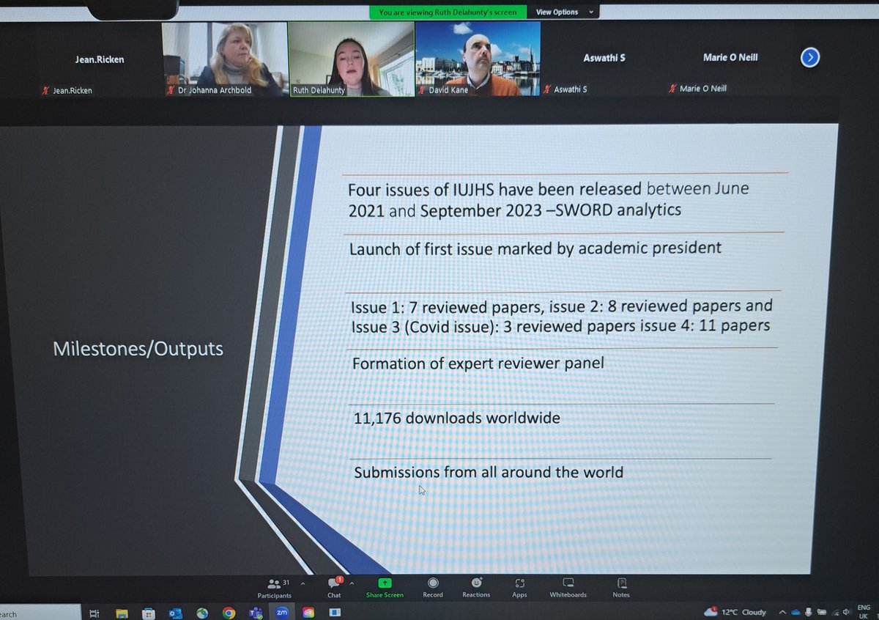Click 'Formation of expert reviewer panel' text
Image resolution: width=879 pixels, height=620 pixels.
pos(478,363)
